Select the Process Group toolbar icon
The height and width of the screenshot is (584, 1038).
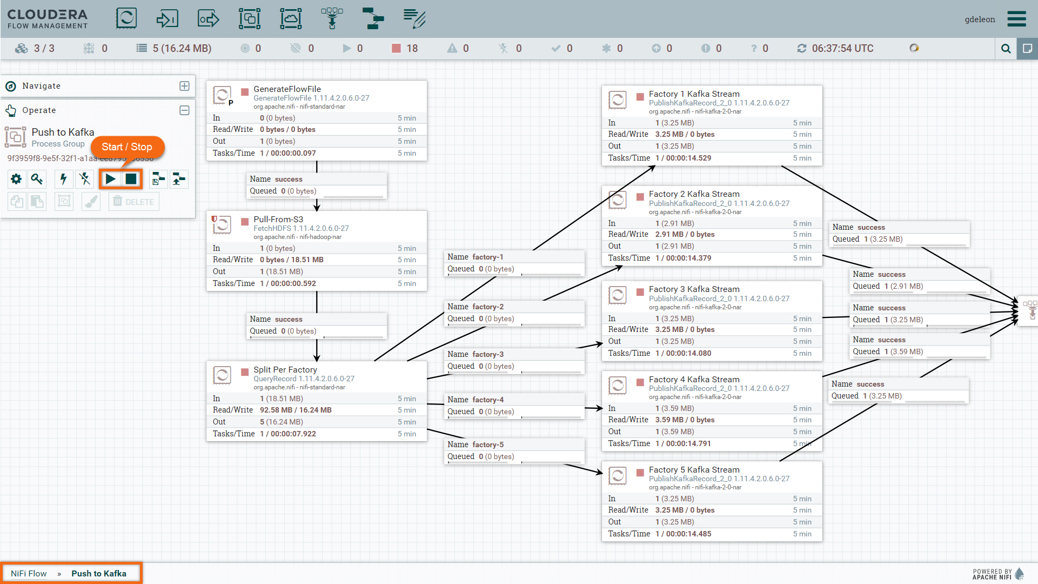(x=250, y=18)
